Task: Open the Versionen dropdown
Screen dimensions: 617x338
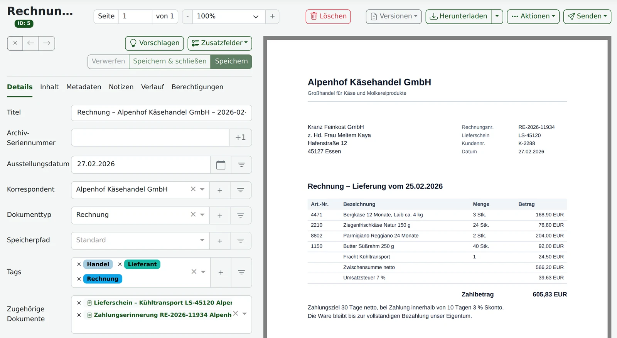Action: point(394,17)
